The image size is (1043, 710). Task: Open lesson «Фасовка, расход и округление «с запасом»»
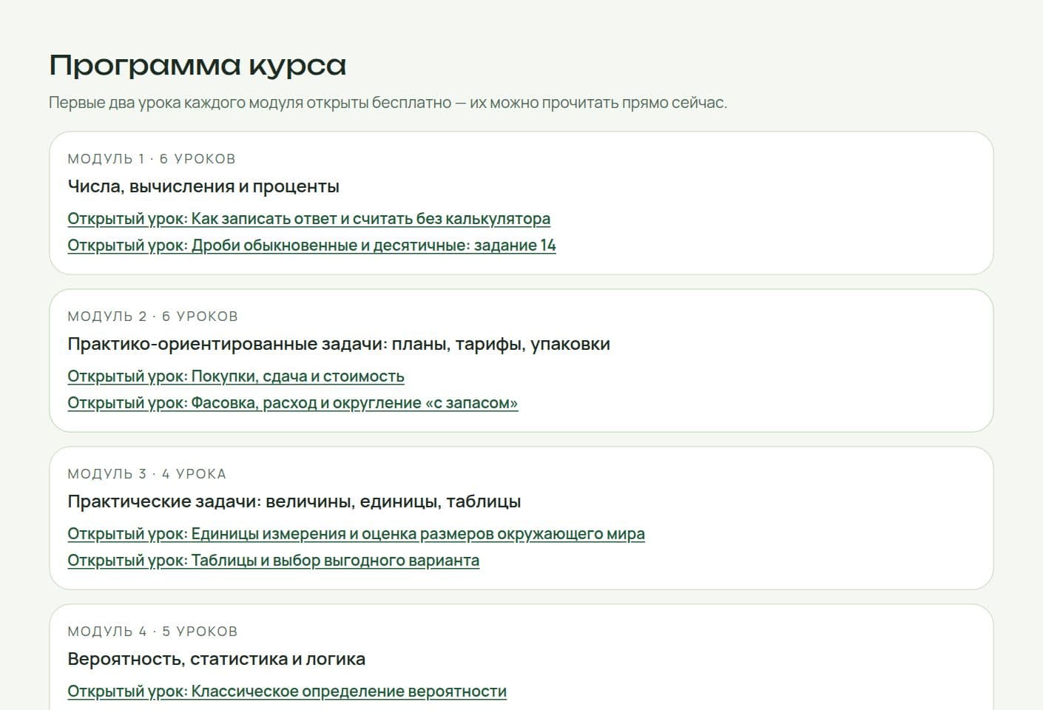[x=293, y=403]
